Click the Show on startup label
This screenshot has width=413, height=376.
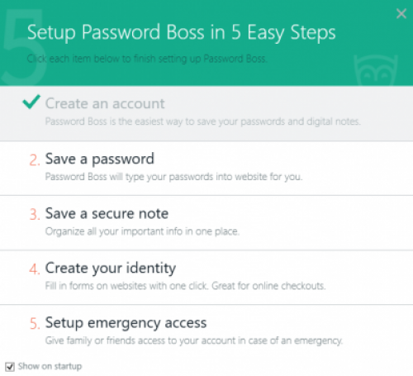click(x=50, y=366)
